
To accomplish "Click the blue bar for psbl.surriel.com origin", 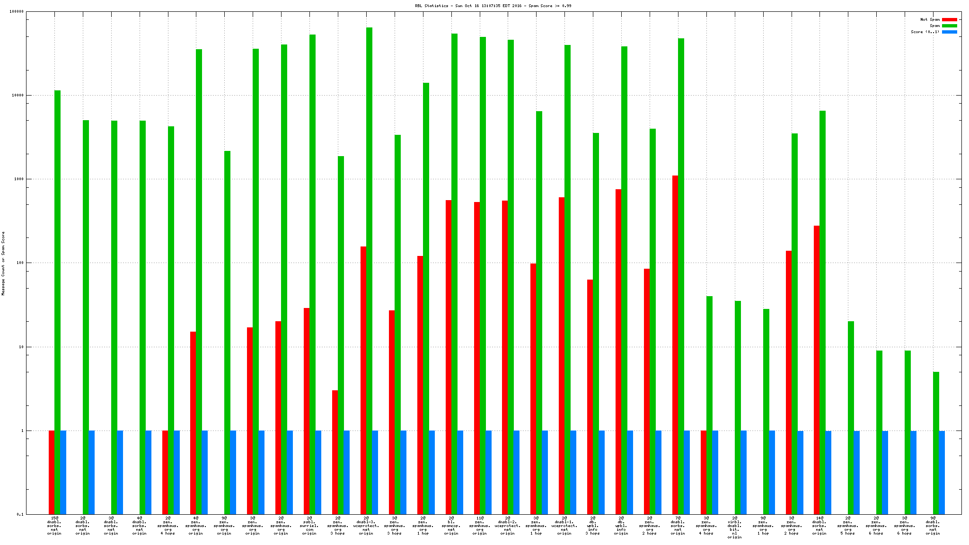I will (x=318, y=472).
